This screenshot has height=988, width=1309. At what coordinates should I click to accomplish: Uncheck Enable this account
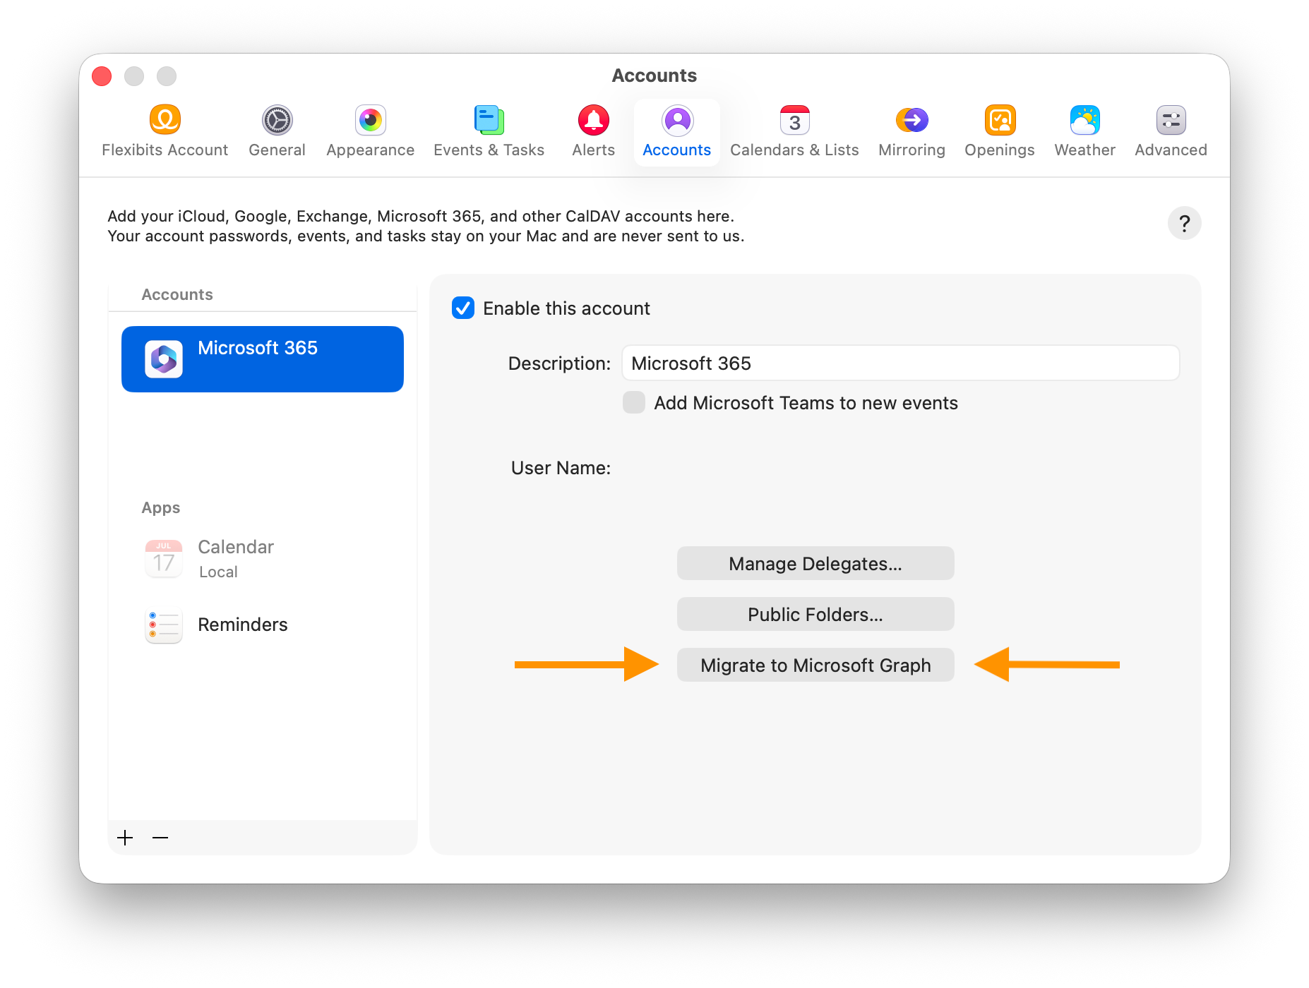pyautogui.click(x=463, y=308)
